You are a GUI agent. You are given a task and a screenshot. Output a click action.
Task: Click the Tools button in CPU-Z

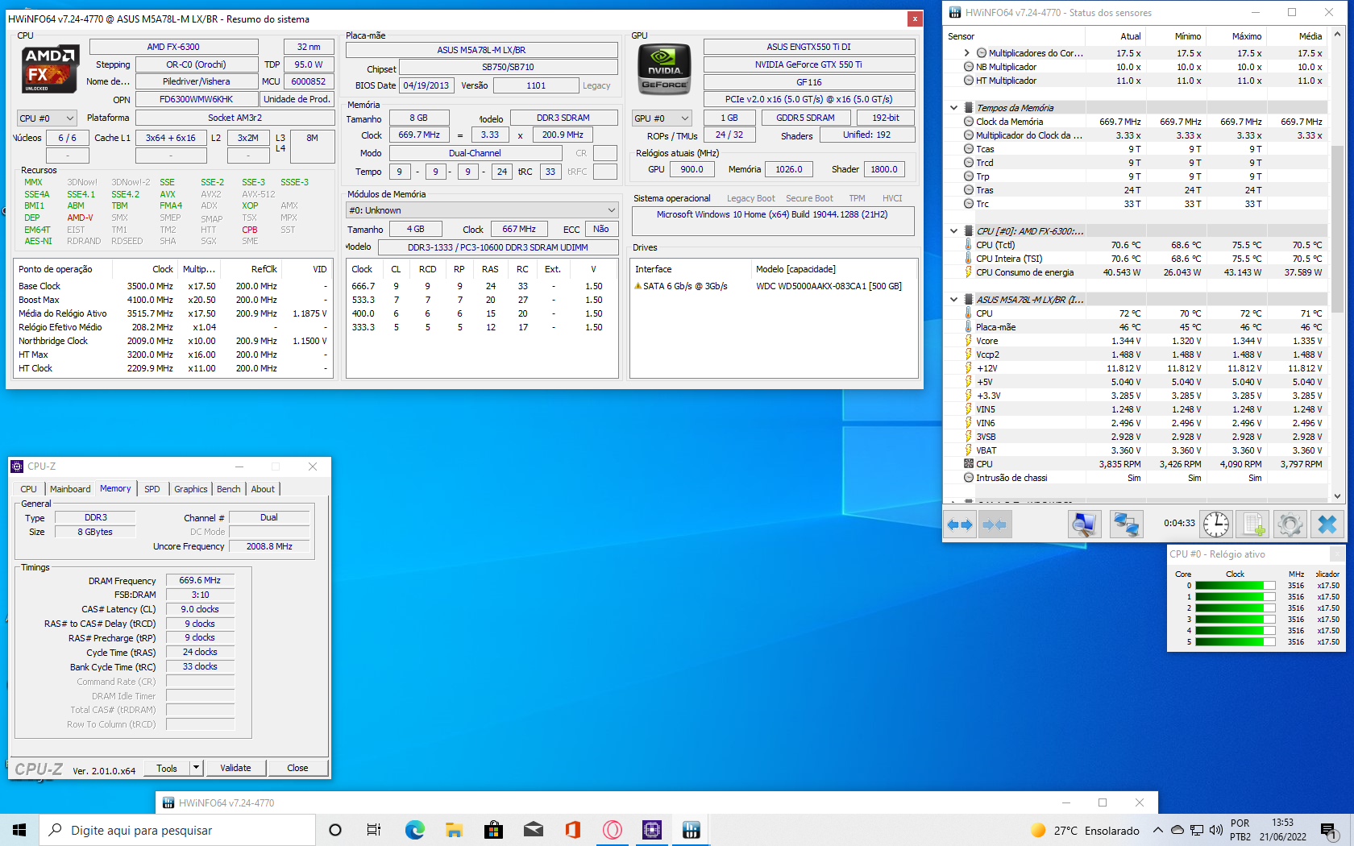(167, 768)
